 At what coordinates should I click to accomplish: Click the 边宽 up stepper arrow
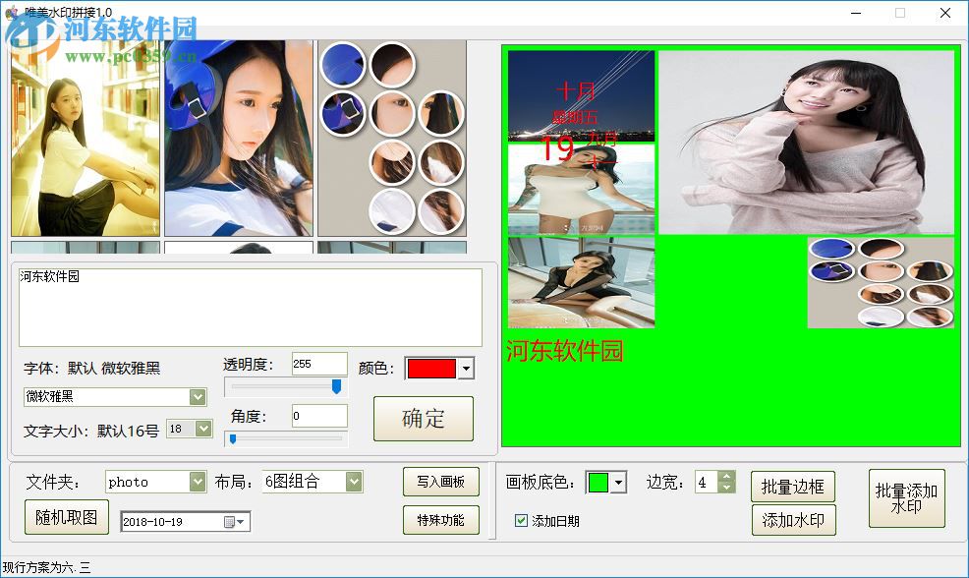point(725,475)
